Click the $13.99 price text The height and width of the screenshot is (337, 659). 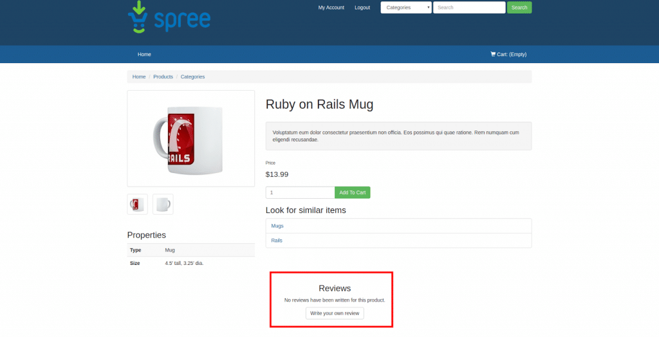tap(277, 174)
